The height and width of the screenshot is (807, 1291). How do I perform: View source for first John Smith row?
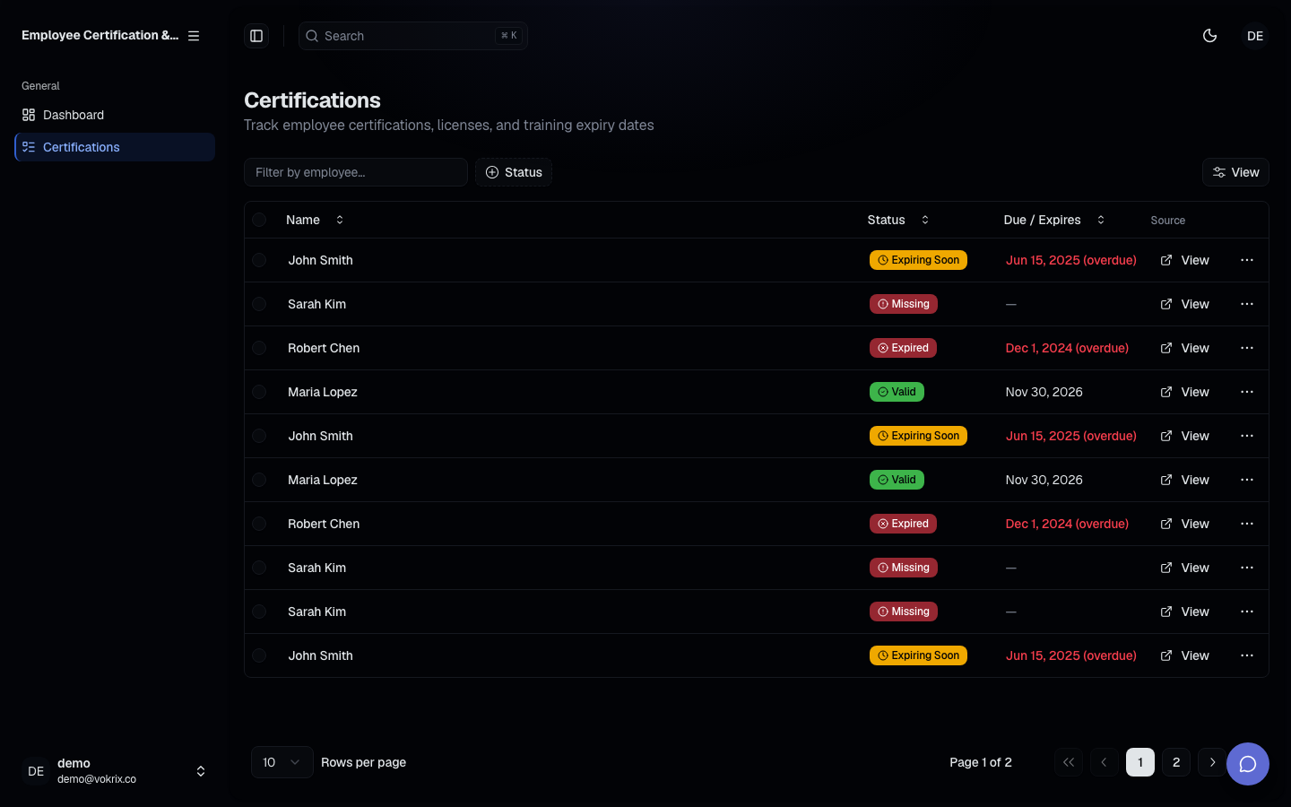[1185, 260]
